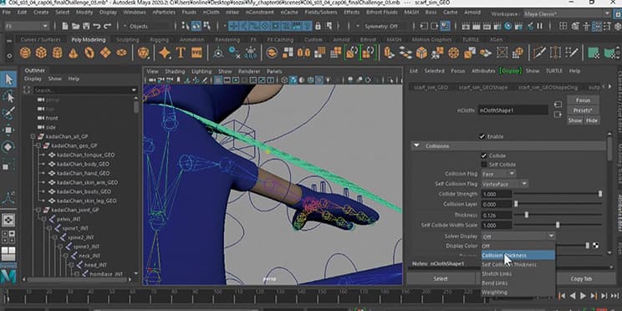Click the Presets* button

[583, 110]
